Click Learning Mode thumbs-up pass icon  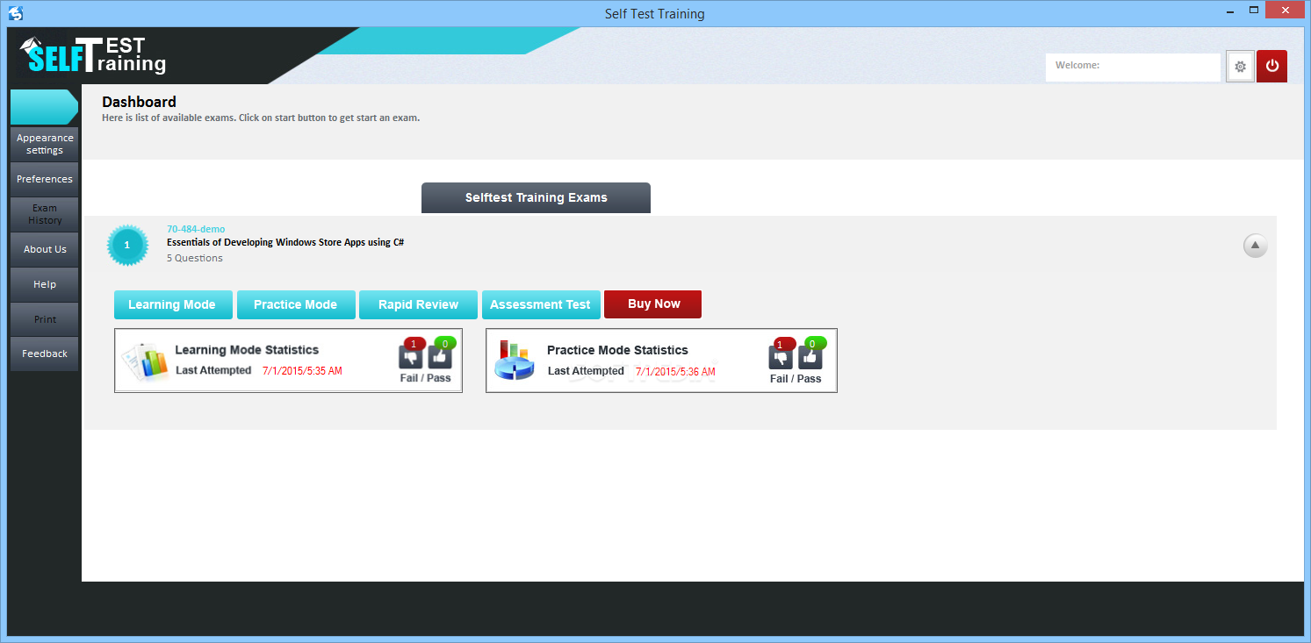(x=440, y=356)
